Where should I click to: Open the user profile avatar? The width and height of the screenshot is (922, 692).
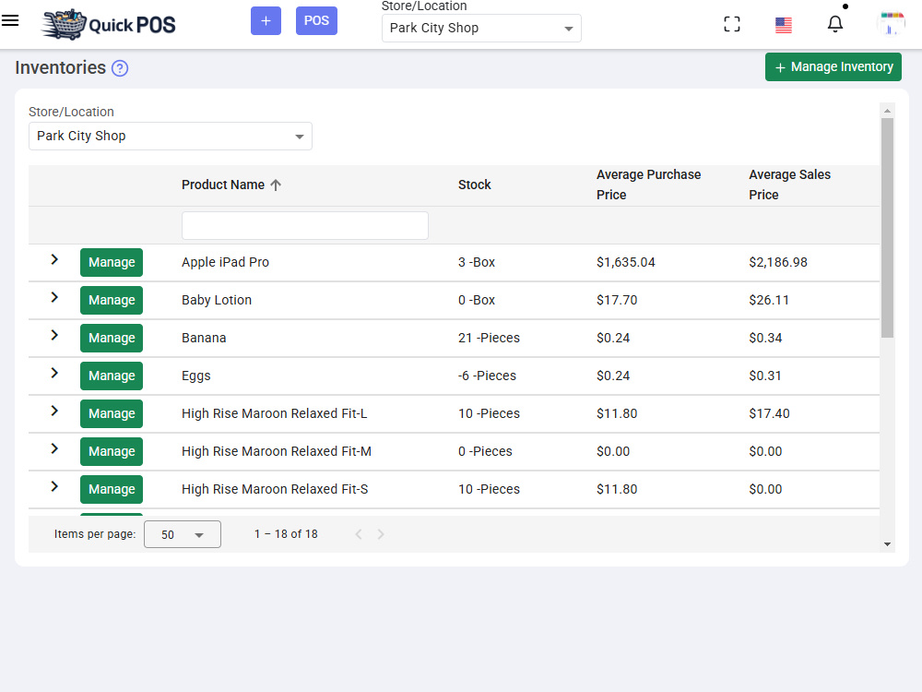point(891,24)
